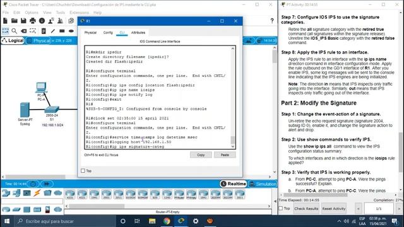Image resolution: width=404 pixels, height=227 pixels.
Task: Print using the printer toolbar icon
Action: pyautogui.click(x=33, y=21)
